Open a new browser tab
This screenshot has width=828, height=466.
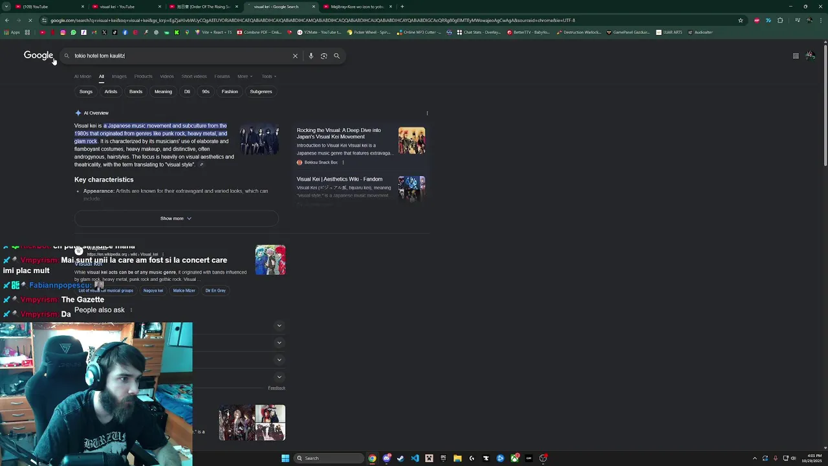(x=402, y=6)
